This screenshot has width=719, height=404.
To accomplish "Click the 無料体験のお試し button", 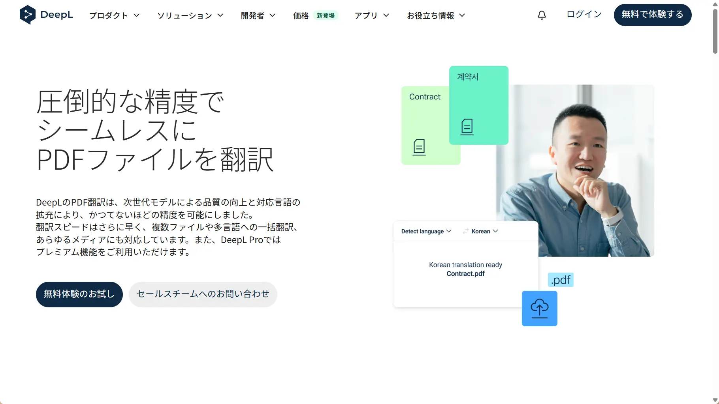I will tap(79, 294).
